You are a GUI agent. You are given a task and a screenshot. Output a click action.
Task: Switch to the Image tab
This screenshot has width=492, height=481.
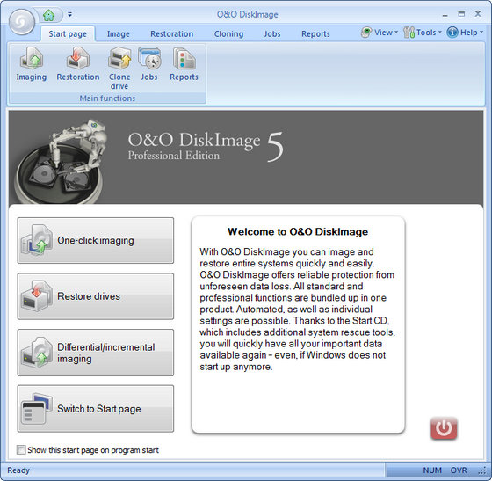coord(119,34)
